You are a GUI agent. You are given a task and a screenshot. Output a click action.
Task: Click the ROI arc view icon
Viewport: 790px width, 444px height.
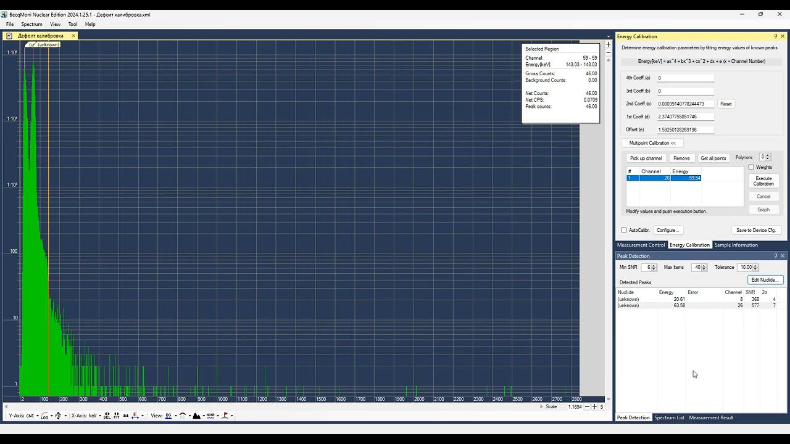[183, 416]
